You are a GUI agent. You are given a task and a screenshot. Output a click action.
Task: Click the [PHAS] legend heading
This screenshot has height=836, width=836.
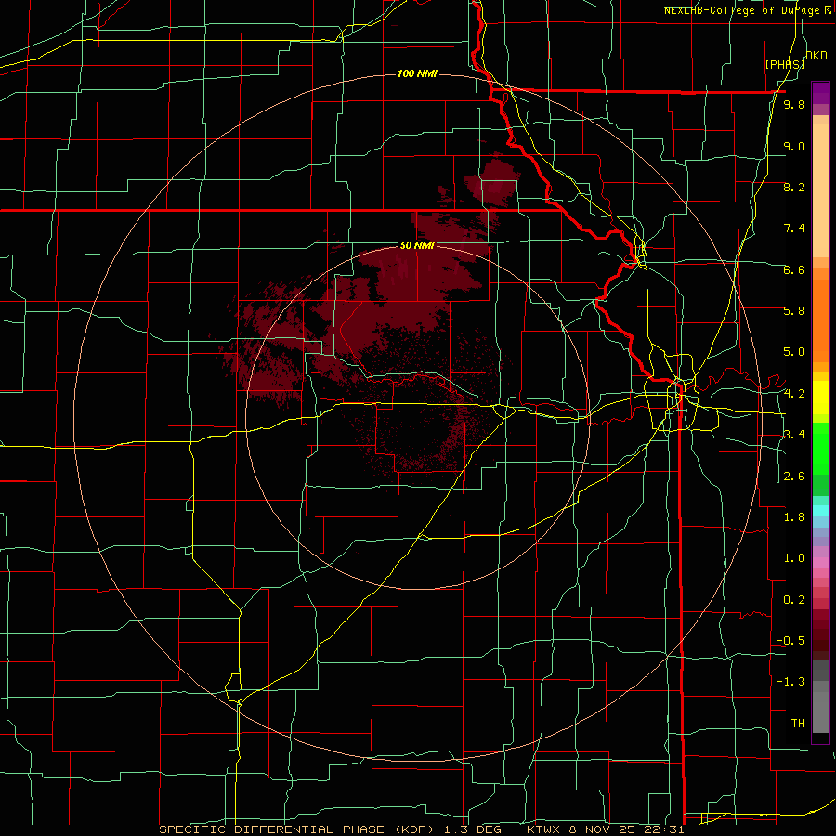(785, 64)
